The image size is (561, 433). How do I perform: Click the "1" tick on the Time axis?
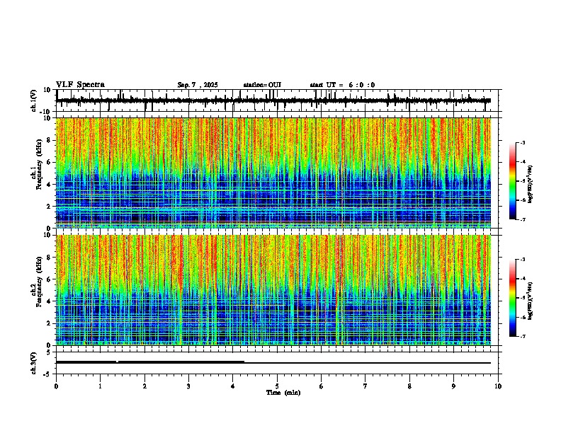[100, 386]
